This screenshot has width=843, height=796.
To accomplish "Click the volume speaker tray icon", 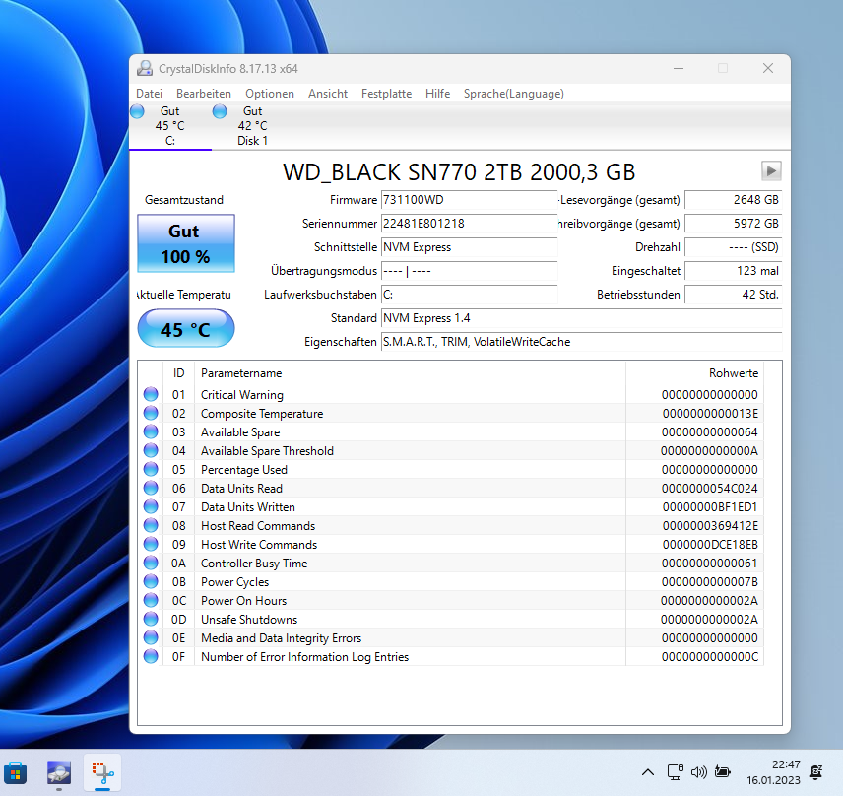I will click(x=699, y=772).
